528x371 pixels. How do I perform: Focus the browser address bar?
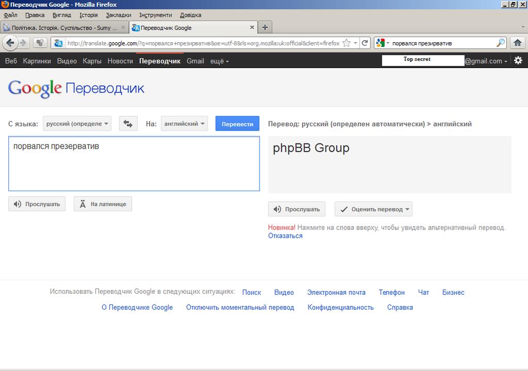click(203, 43)
